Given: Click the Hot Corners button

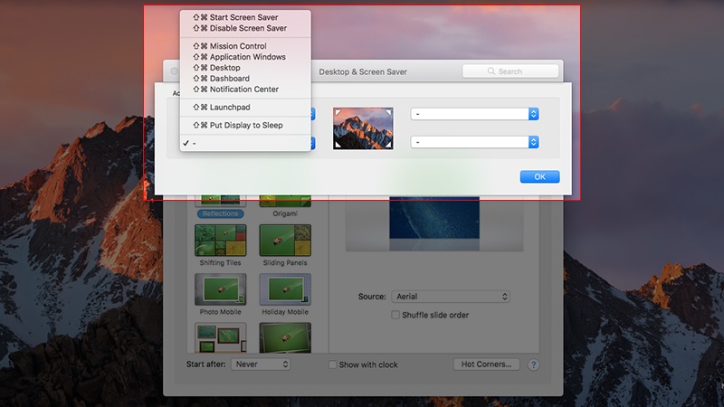Looking at the screenshot, I should pos(487,364).
